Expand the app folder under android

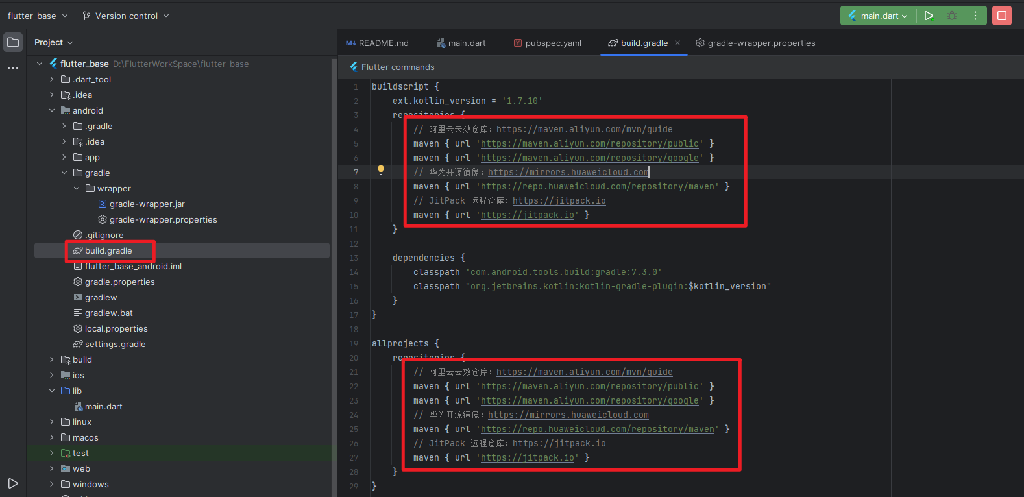[64, 157]
